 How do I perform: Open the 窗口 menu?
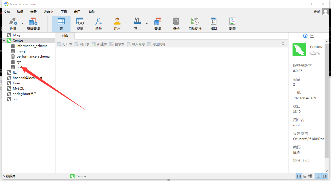(x=77, y=12)
